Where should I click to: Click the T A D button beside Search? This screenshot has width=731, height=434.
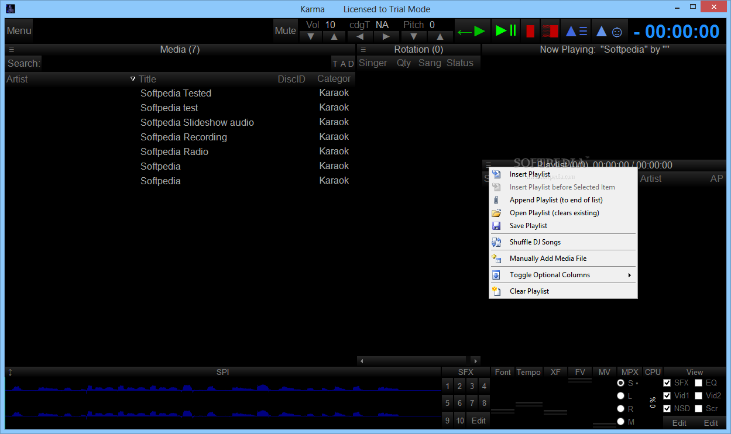tap(343, 64)
